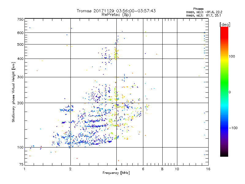Screen dimensions: 245x184
Task: Click the 'Stationary phase Virtual Height [km]' axis label
Action: 13,92
